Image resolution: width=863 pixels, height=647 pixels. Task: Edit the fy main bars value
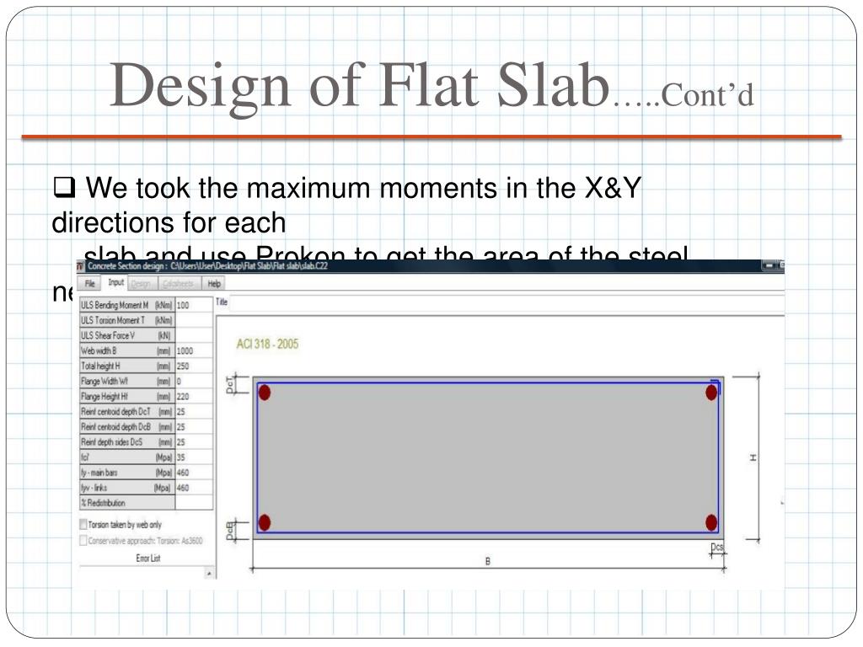[194, 473]
